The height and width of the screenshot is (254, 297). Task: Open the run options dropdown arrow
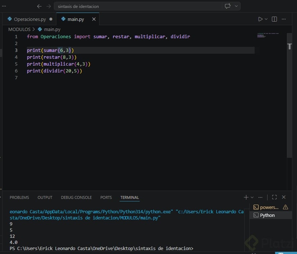266,19
